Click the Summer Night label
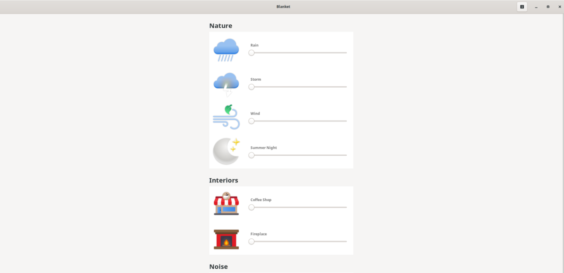The image size is (564, 273). 264,148
